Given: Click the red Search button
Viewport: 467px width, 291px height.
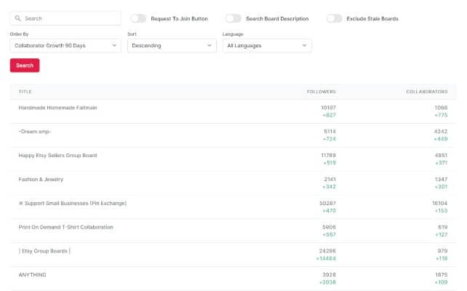Looking at the screenshot, I should tap(25, 65).
